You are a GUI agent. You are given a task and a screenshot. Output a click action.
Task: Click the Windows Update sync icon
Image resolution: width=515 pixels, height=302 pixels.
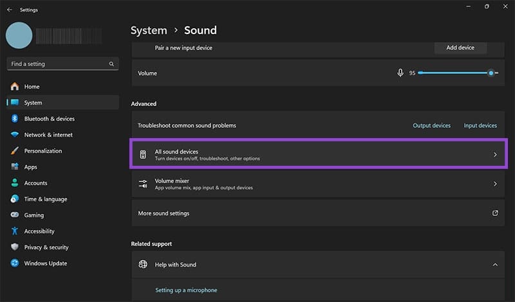(15, 263)
